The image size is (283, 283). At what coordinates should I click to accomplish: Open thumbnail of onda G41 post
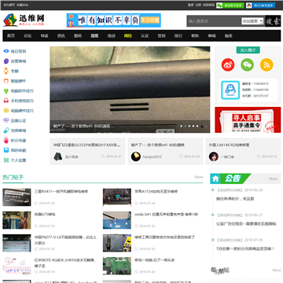pyautogui.click(x=117, y=220)
